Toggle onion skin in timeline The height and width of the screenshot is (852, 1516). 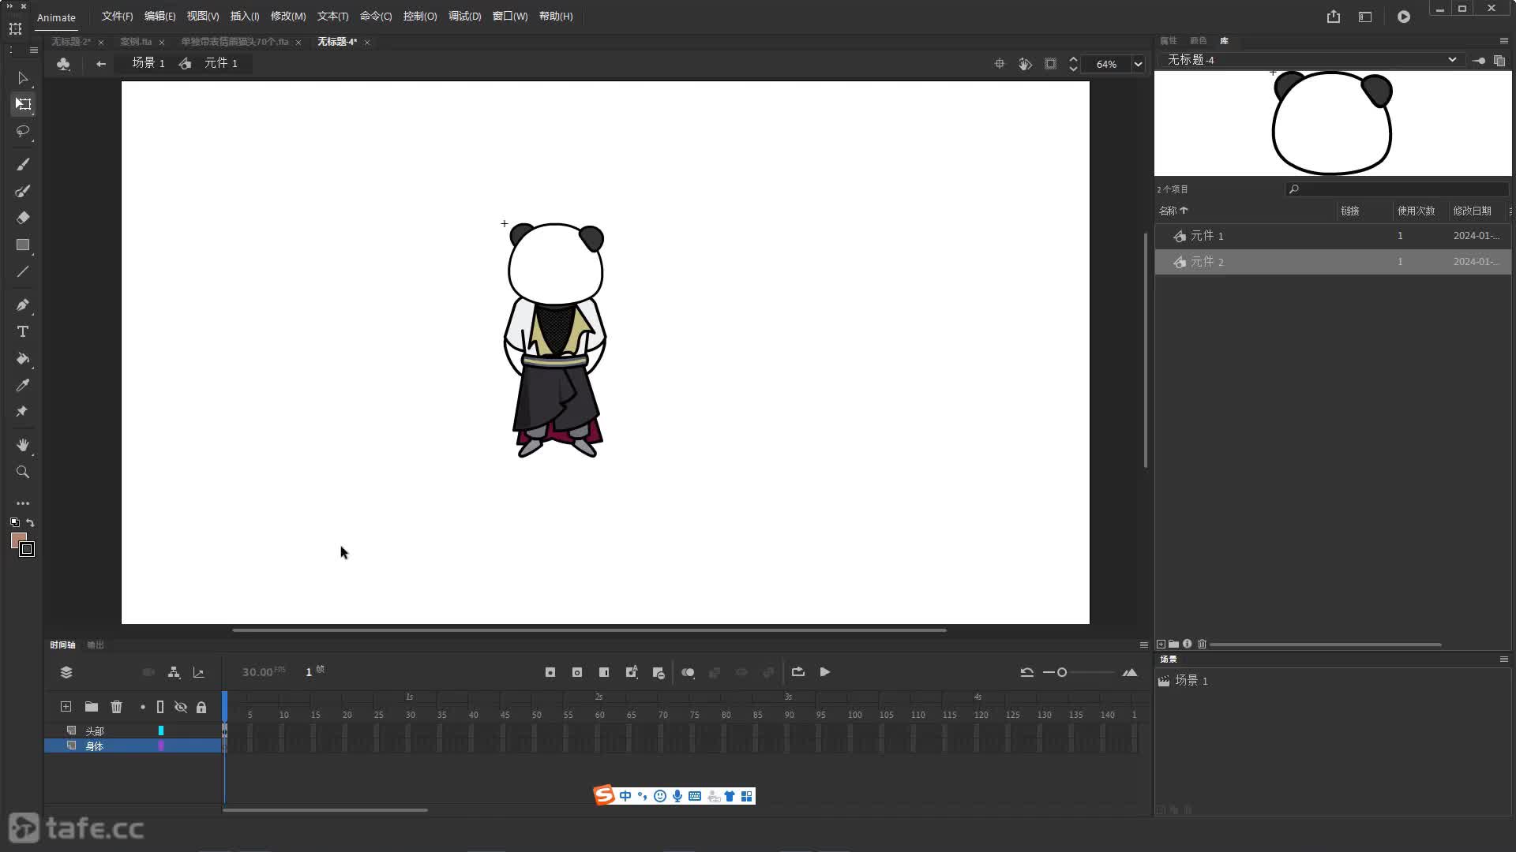click(x=688, y=672)
